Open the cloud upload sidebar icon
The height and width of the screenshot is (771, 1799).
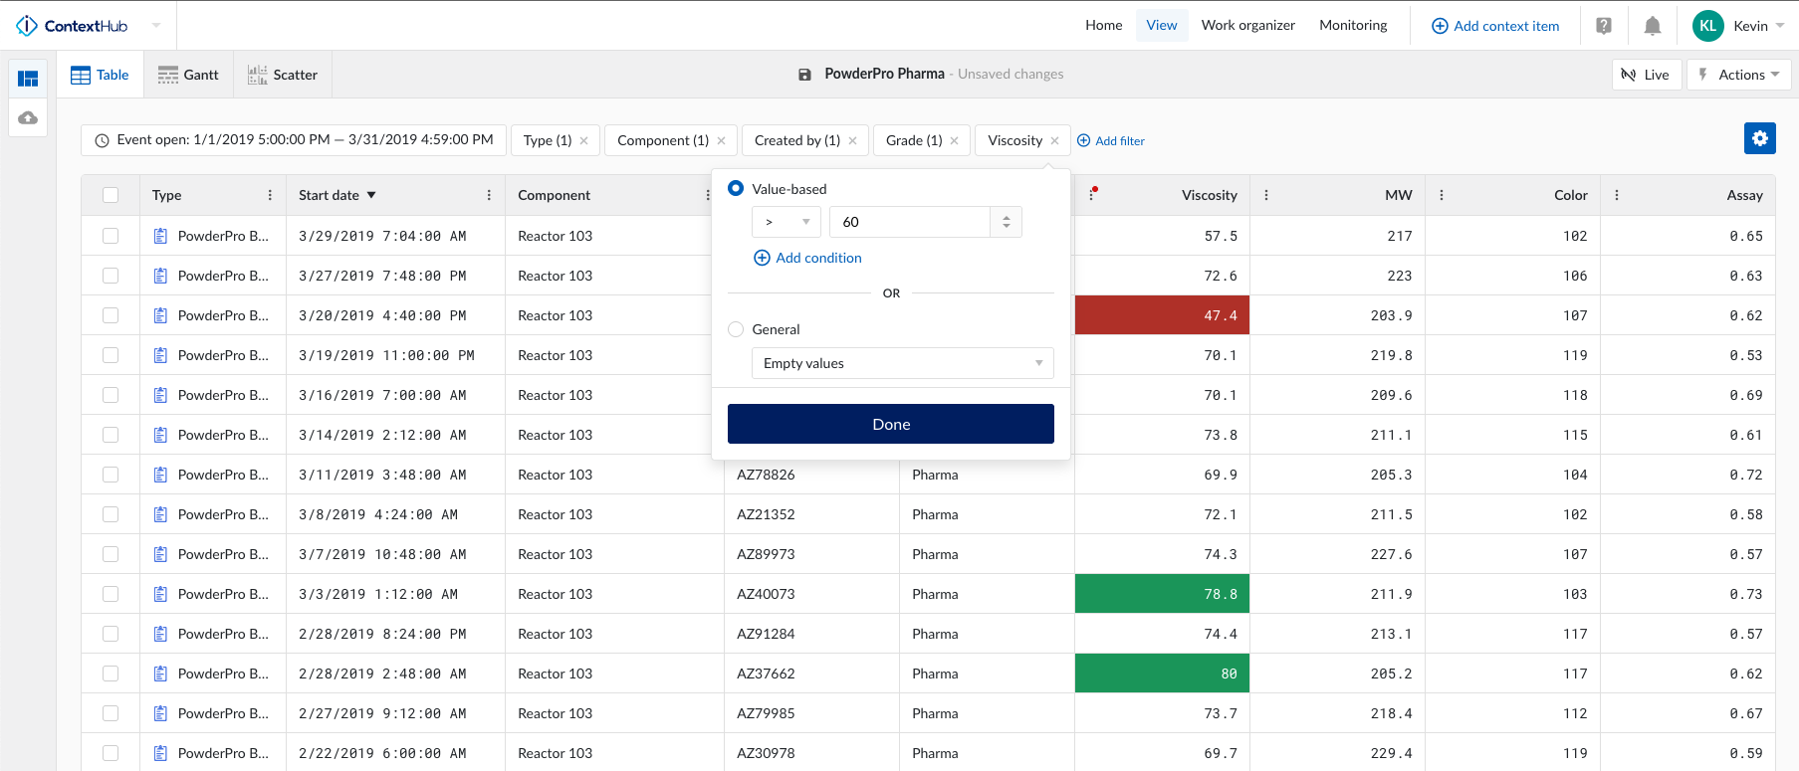(x=28, y=117)
